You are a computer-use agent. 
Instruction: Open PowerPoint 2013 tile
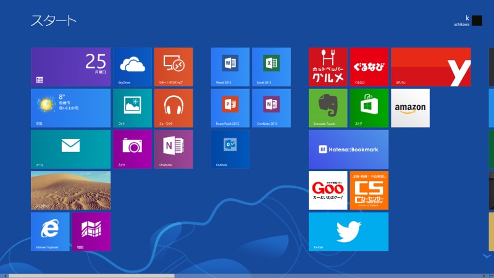pyautogui.click(x=230, y=107)
